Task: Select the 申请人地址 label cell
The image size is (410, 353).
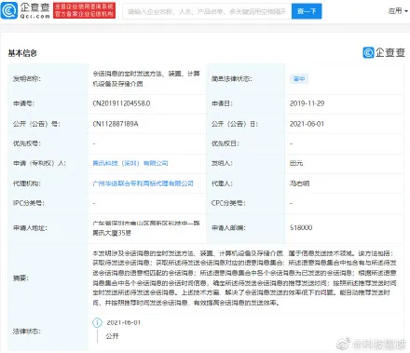Action: (x=48, y=228)
